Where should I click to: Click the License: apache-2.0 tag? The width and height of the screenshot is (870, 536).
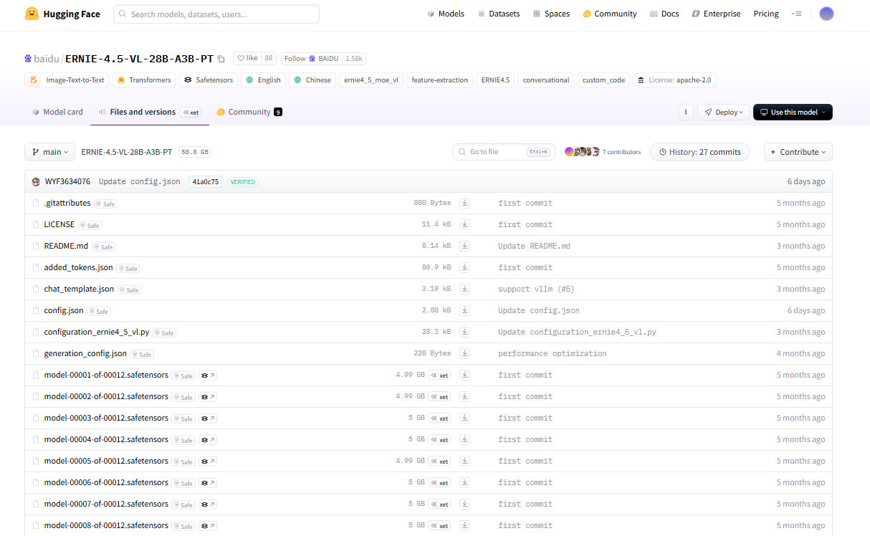click(674, 80)
